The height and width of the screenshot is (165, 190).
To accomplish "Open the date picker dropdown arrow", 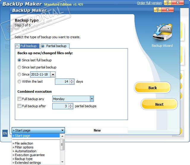I will [x=53, y=74].
